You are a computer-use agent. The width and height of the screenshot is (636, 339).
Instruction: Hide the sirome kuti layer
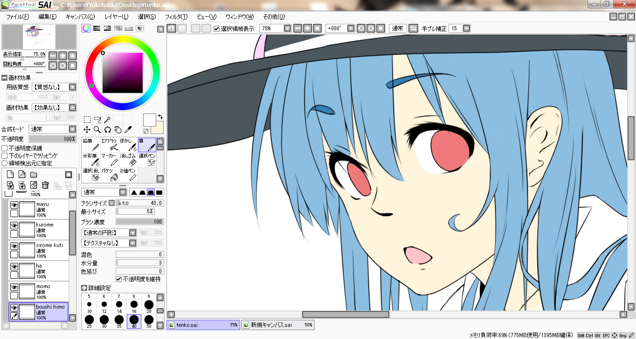14,246
